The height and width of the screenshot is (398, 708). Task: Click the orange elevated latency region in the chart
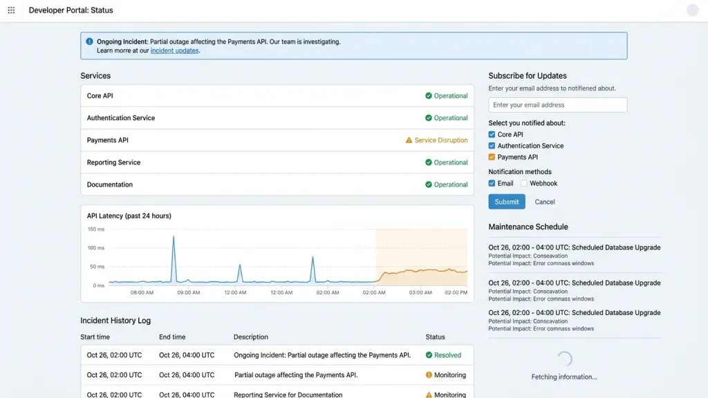click(422, 257)
